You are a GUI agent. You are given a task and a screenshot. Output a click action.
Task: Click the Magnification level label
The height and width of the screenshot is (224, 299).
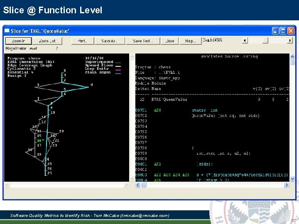pyautogui.click(x=21, y=49)
